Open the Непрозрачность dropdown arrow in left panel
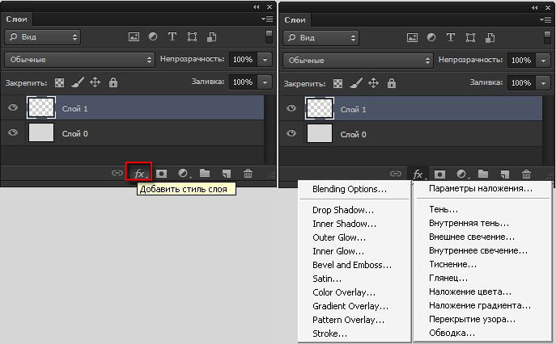The height and width of the screenshot is (344, 556). click(x=266, y=60)
